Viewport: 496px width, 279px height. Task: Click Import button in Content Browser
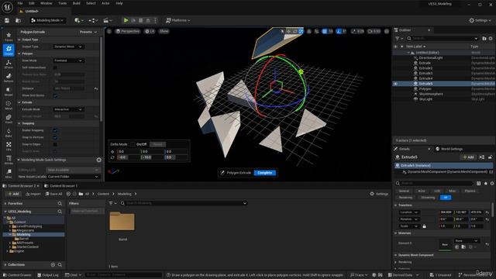click(33, 194)
